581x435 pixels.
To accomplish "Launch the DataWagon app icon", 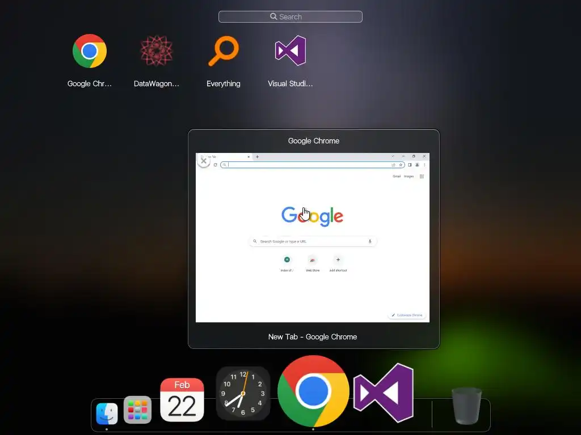I will coord(157,51).
